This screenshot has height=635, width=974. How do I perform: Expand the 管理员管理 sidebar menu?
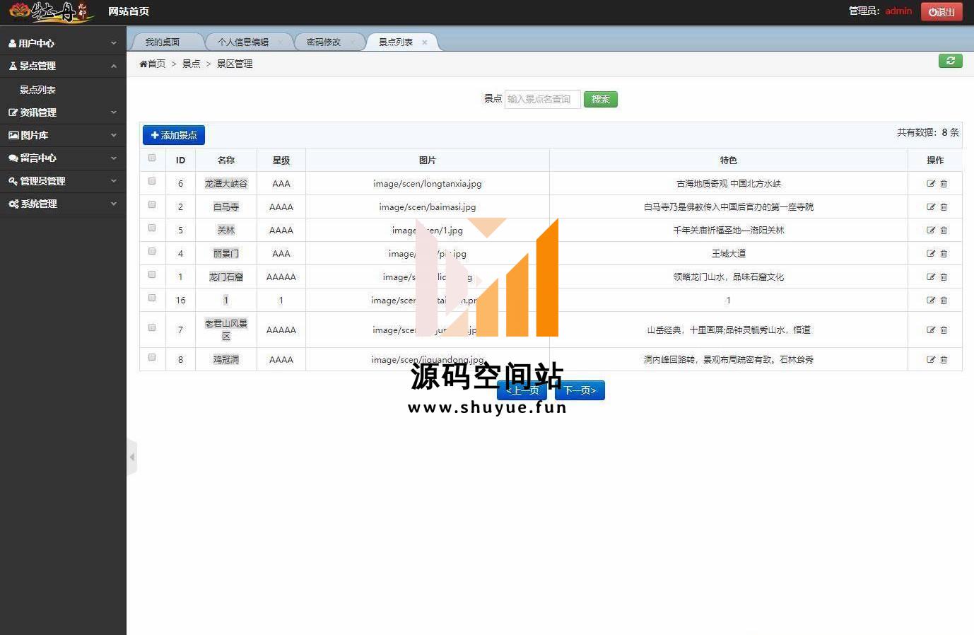[x=63, y=181]
